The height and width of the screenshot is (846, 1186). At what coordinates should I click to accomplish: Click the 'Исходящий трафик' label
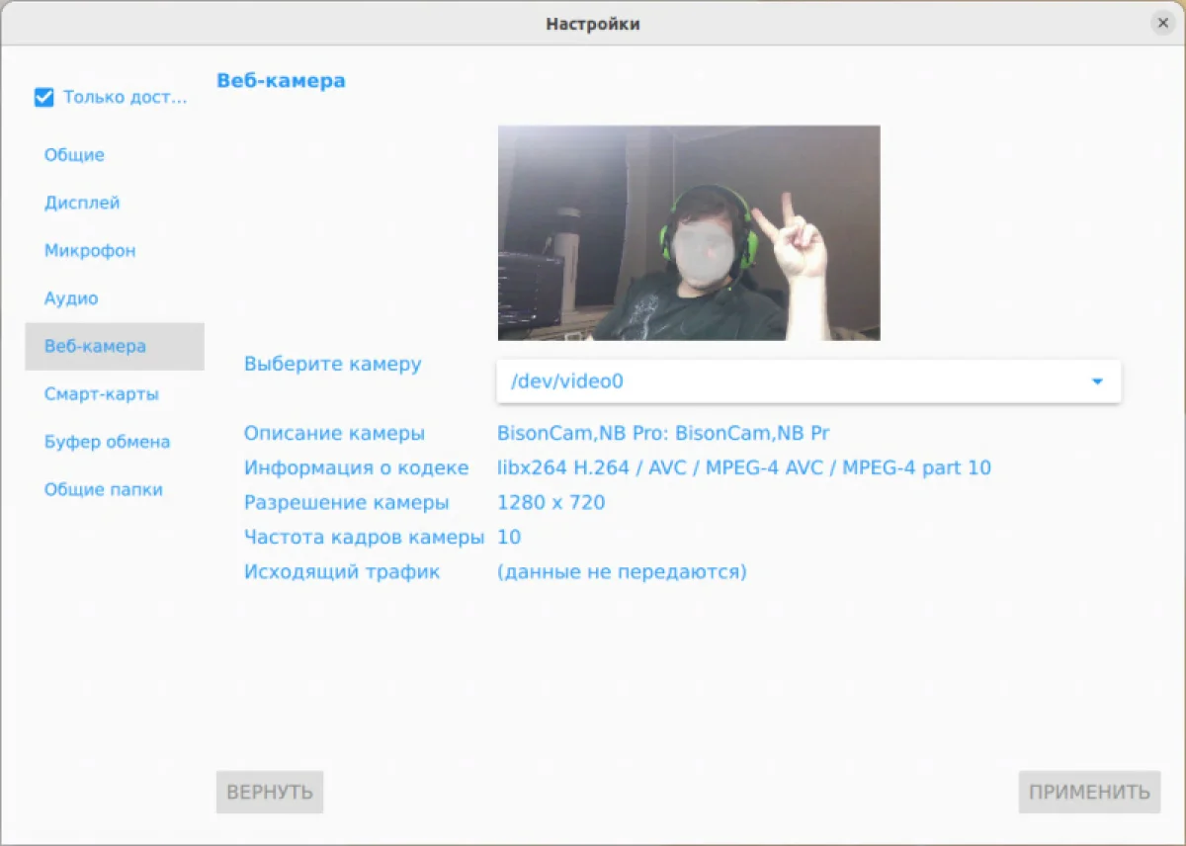click(x=342, y=572)
